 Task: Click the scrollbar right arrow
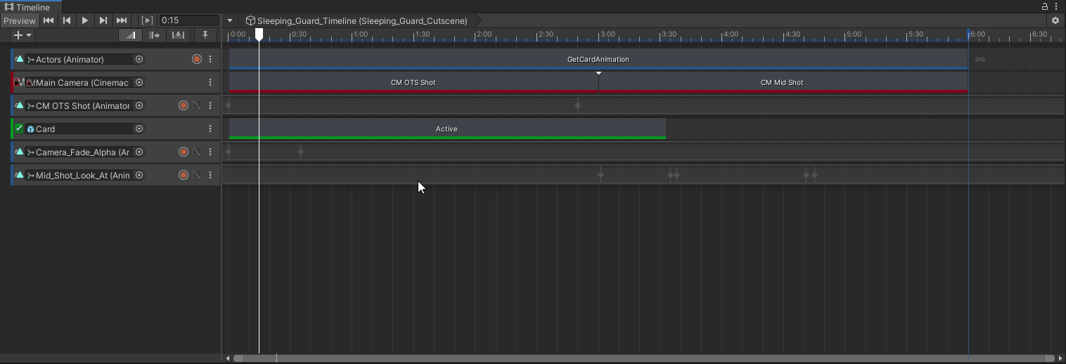pyautogui.click(x=1060, y=358)
